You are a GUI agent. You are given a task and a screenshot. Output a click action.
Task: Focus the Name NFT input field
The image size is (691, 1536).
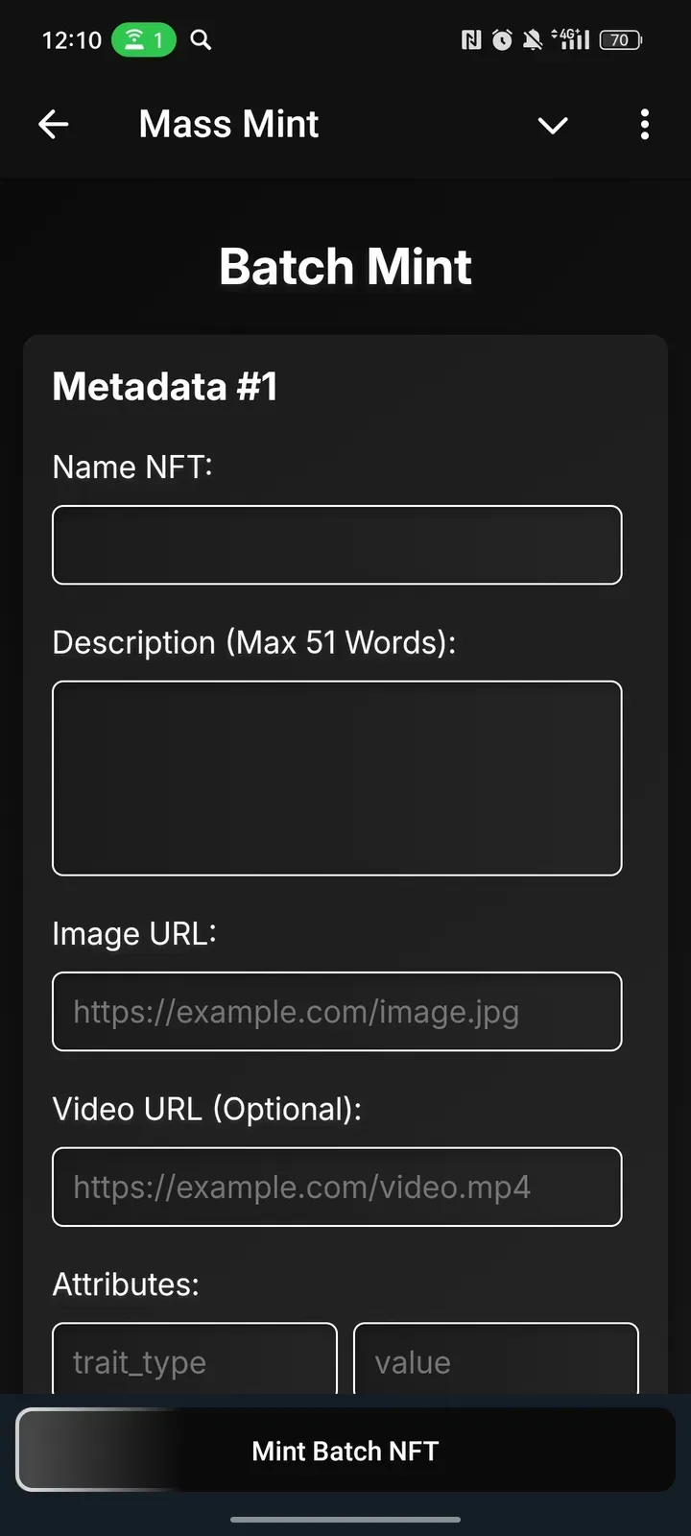click(x=337, y=545)
